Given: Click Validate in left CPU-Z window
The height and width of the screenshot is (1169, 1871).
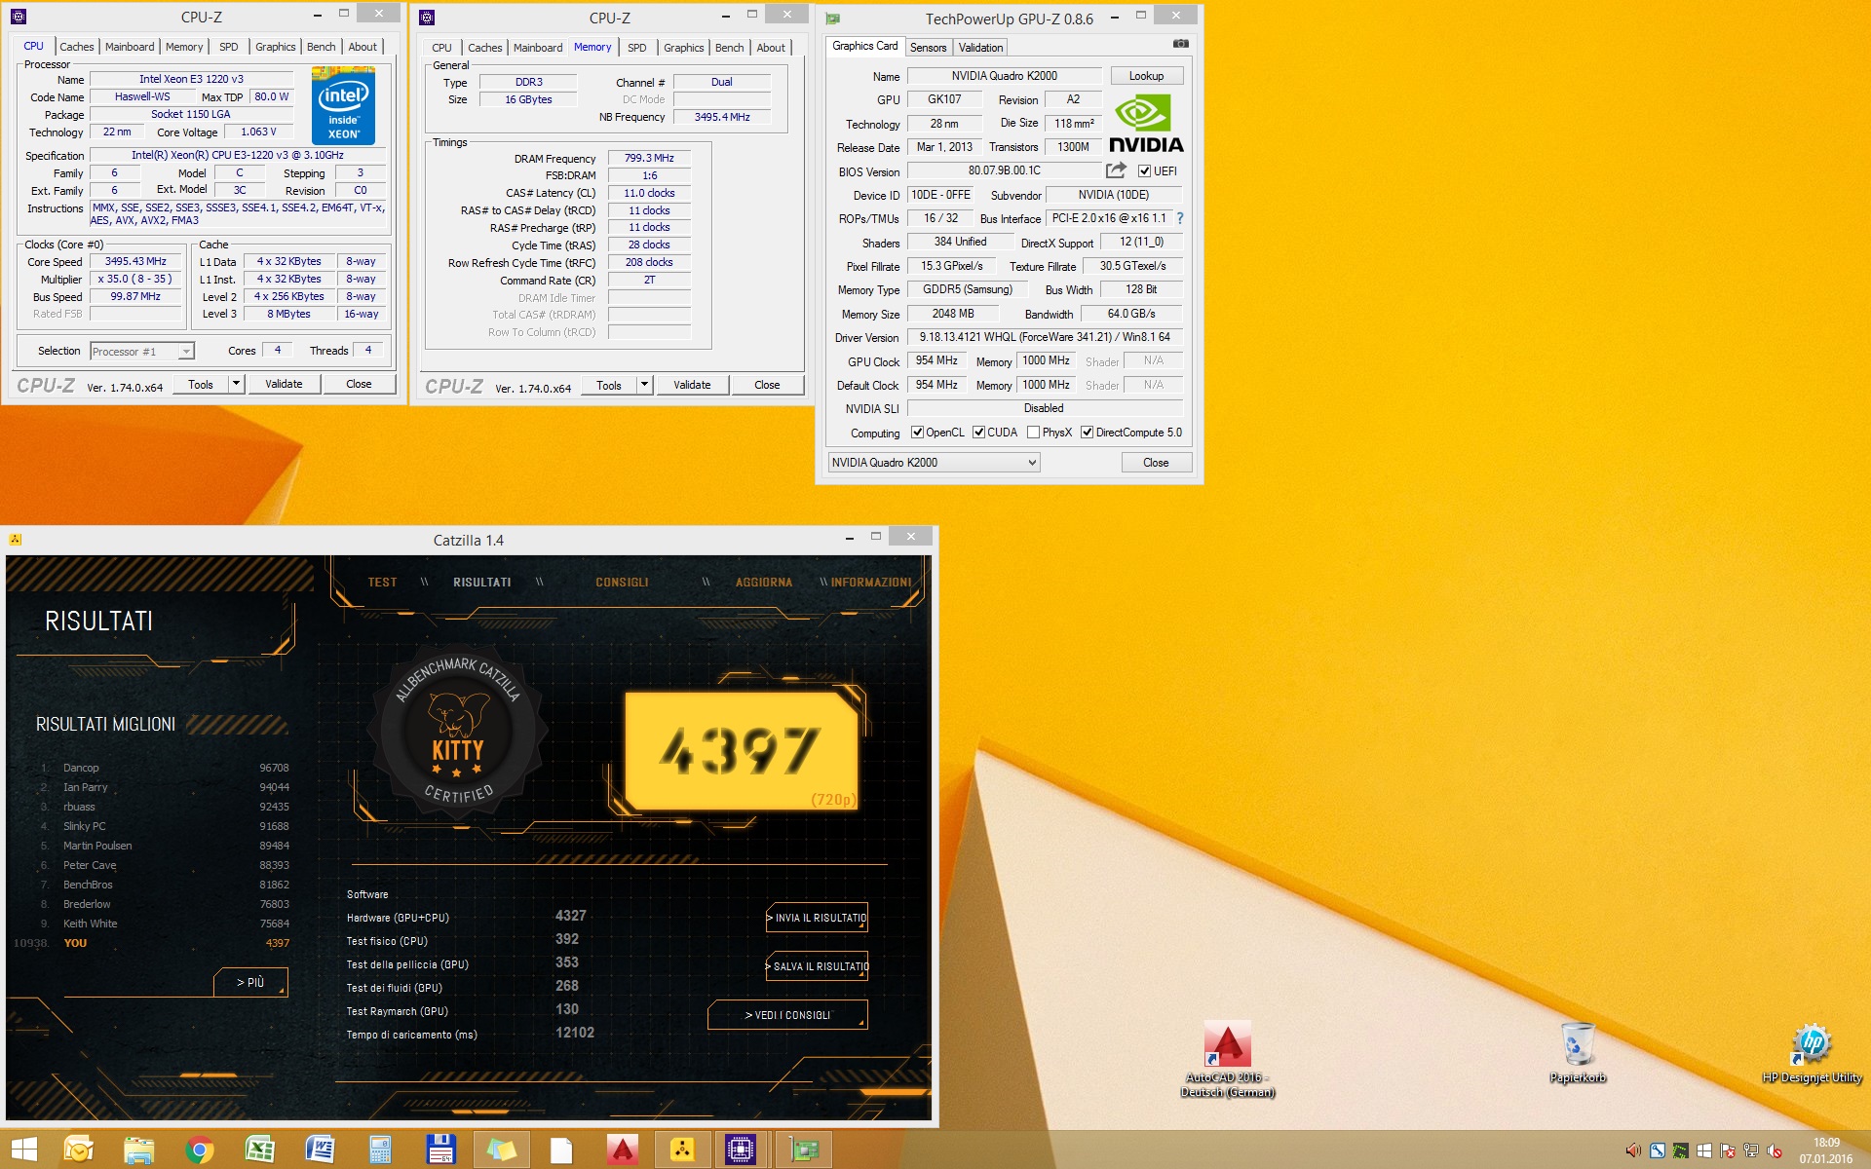Looking at the screenshot, I should [284, 384].
